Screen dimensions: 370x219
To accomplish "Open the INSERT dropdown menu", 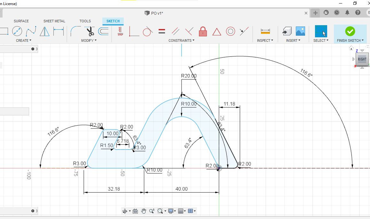I will click(x=293, y=40).
